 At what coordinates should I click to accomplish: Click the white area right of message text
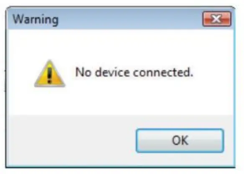click(x=213, y=72)
